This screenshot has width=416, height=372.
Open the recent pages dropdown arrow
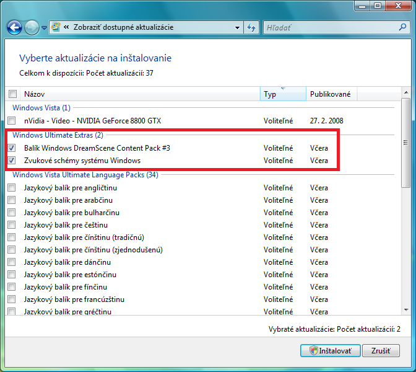click(x=45, y=28)
